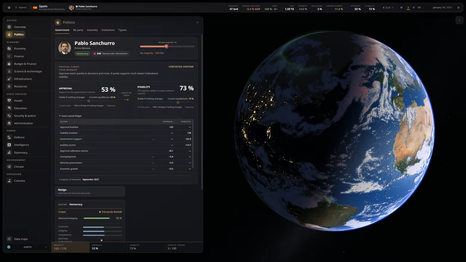Open the Climate sidebar icon

click(x=9, y=167)
